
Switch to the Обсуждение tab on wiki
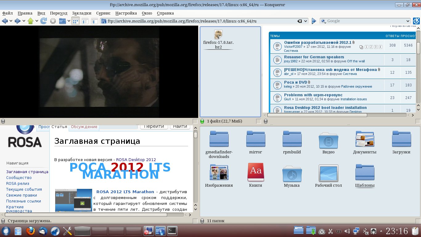pyautogui.click(x=84, y=127)
